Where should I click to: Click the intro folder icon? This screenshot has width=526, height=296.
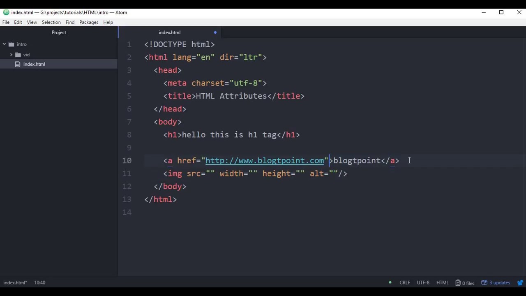click(x=11, y=44)
